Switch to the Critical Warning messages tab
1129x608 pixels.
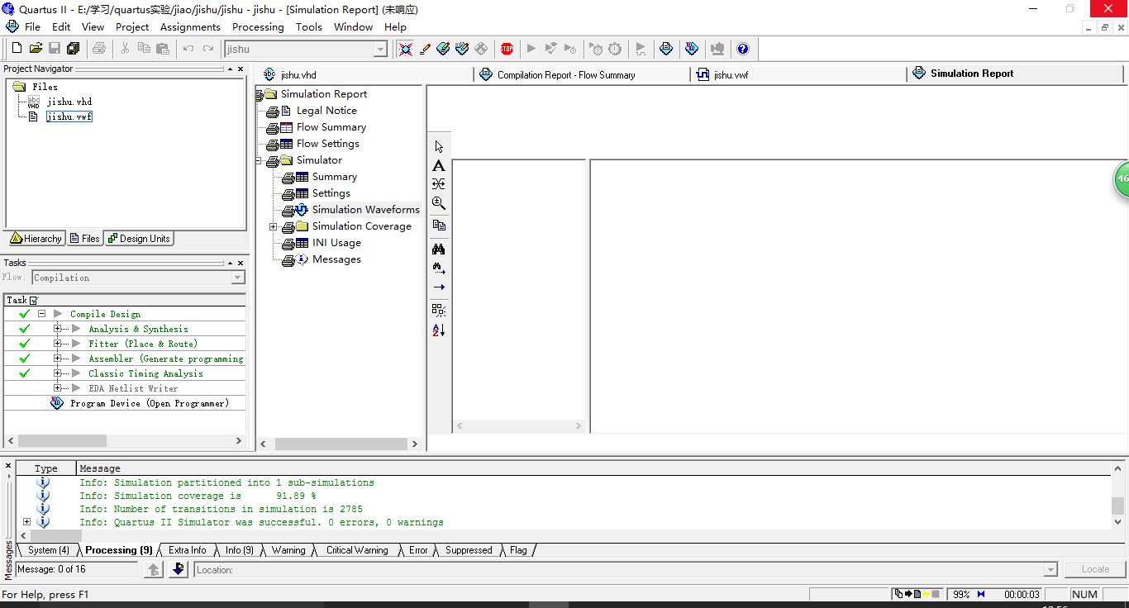(x=356, y=550)
